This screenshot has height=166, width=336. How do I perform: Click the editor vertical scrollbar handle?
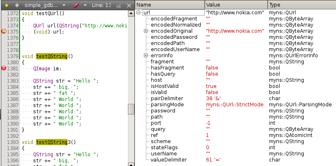coord(131,109)
